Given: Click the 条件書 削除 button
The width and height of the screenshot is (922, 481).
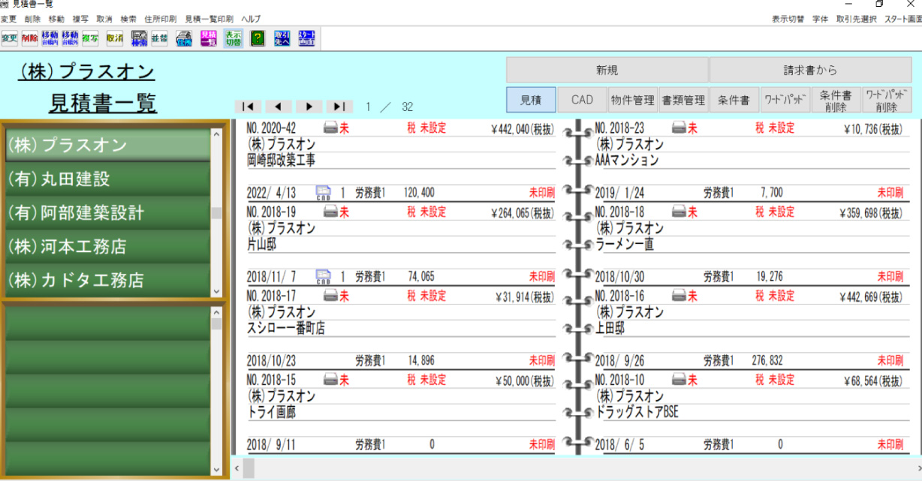Looking at the screenshot, I should point(836,100).
